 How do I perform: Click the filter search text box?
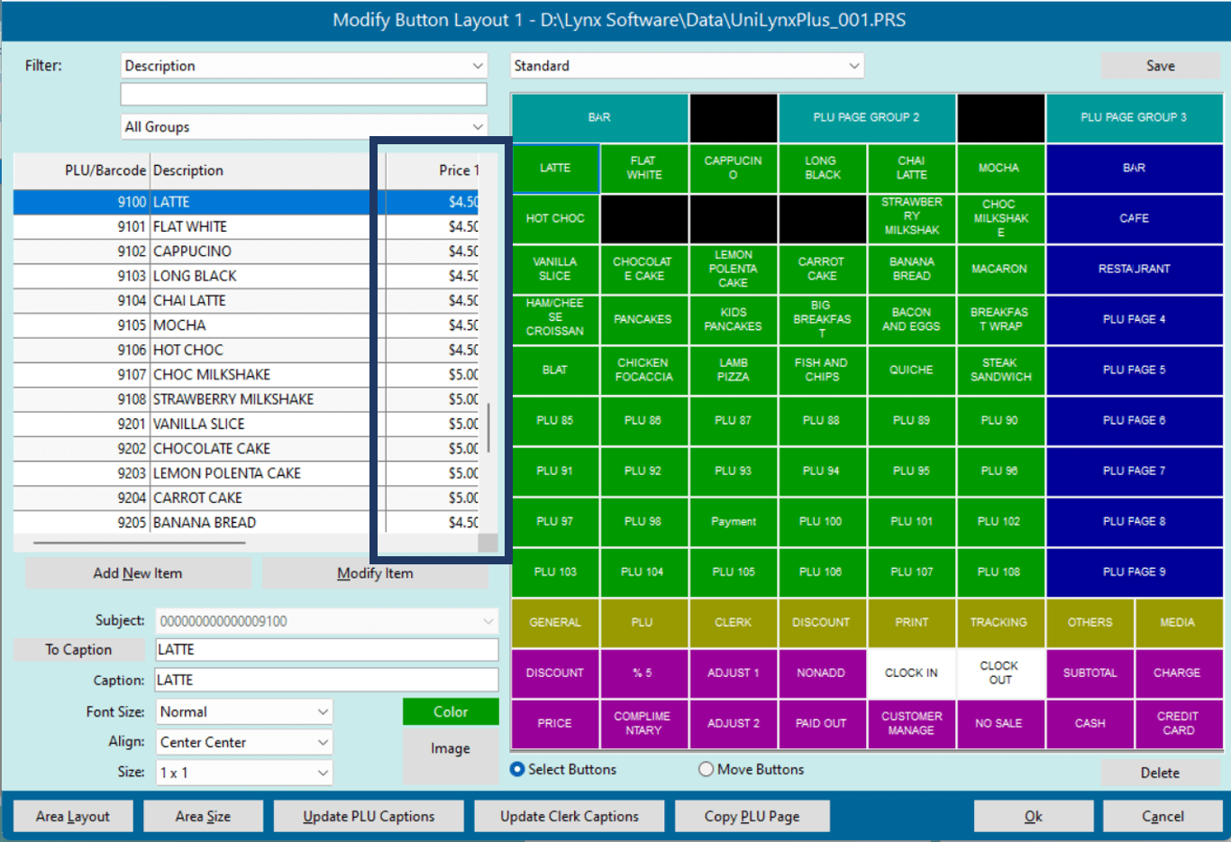[x=303, y=95]
